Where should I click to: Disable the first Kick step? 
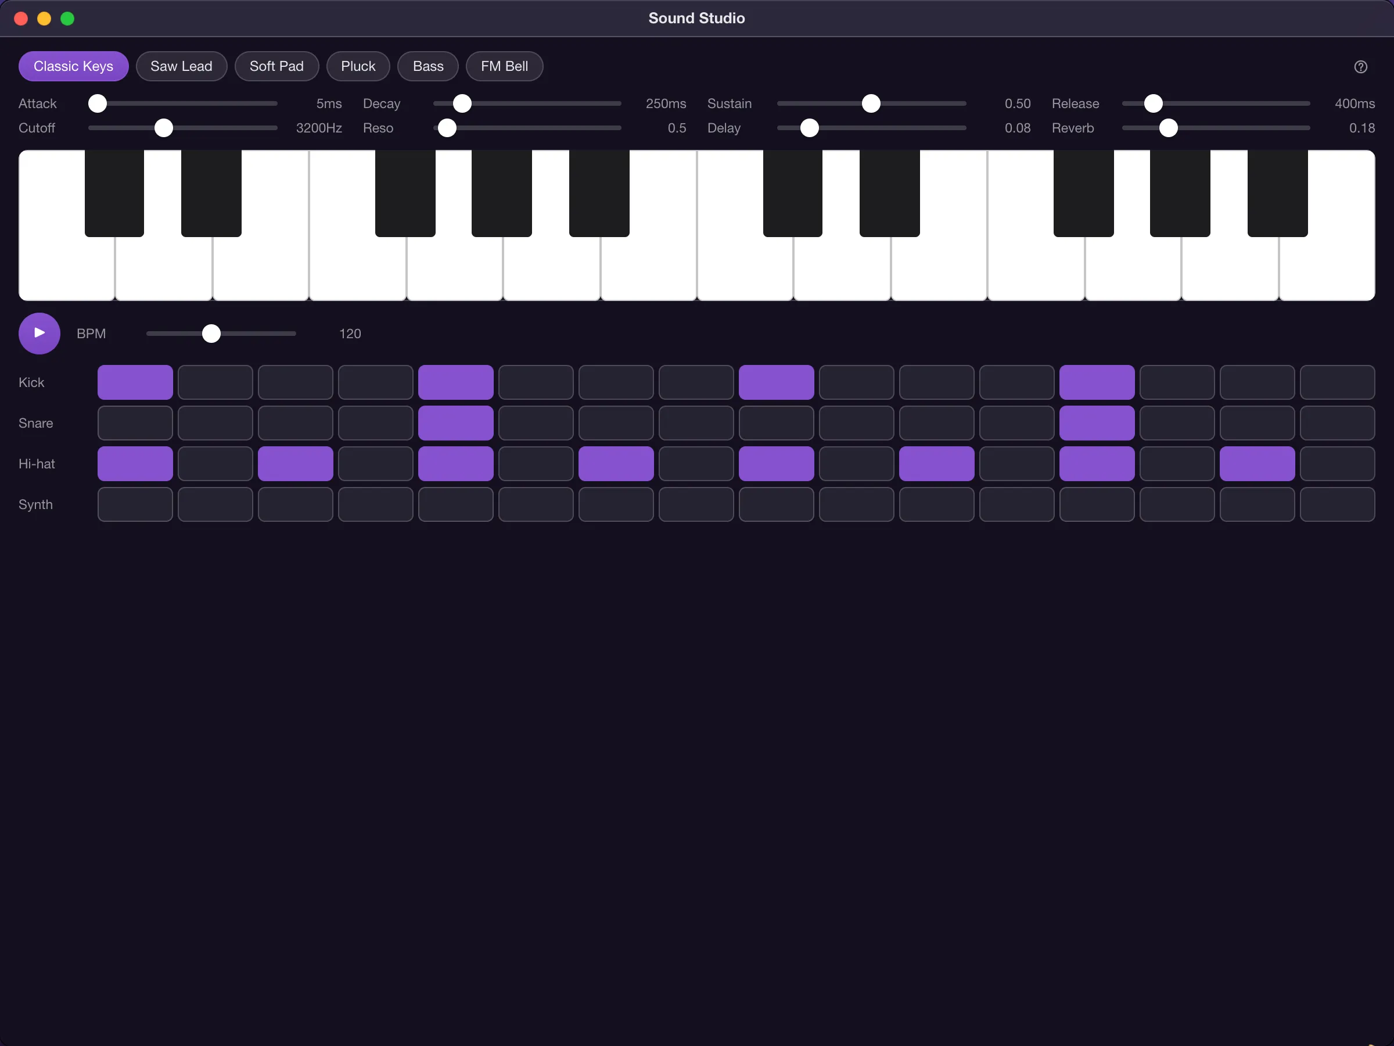point(135,382)
